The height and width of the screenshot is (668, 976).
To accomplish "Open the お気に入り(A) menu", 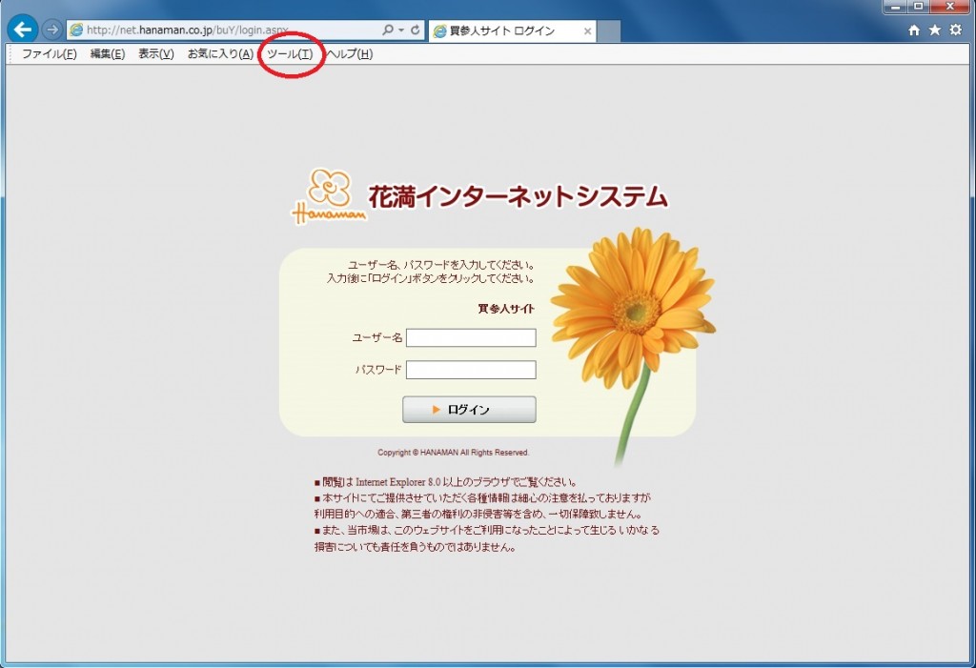I will pos(220,54).
